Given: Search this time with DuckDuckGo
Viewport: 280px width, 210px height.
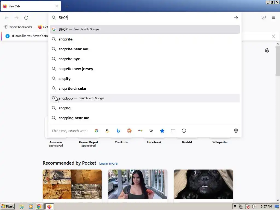Looking at the screenshot, I should [129, 131].
